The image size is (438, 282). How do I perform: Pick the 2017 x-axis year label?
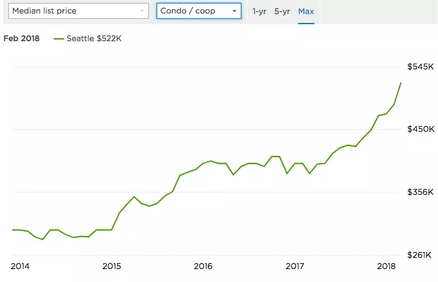tap(295, 266)
